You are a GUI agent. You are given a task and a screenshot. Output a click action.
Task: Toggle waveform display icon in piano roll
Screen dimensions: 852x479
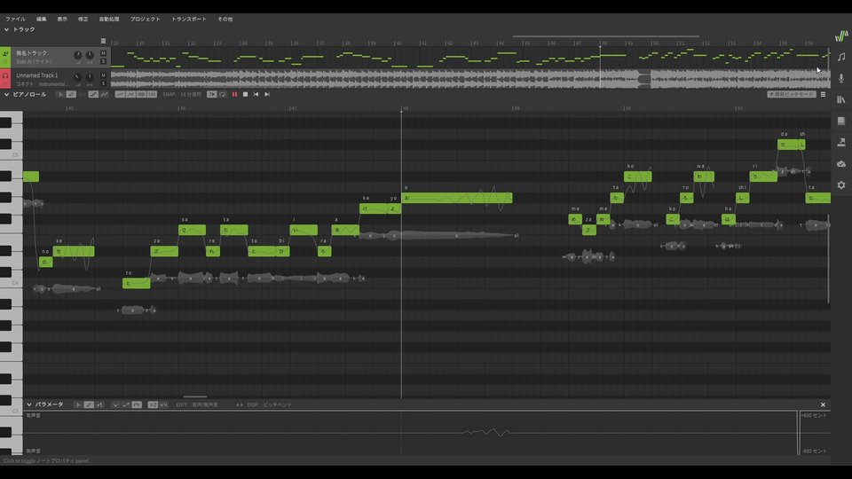[x=141, y=95]
